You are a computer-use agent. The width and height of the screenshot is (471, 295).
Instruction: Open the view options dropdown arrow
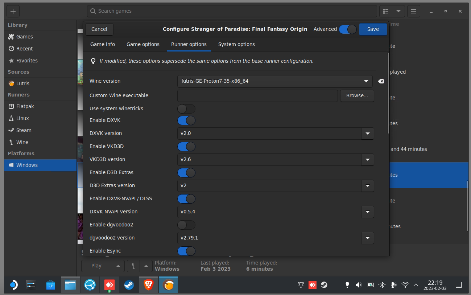398,11
